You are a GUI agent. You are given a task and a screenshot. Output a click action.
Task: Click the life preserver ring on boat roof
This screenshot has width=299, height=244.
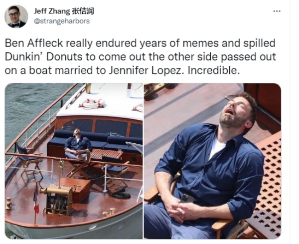93,103
